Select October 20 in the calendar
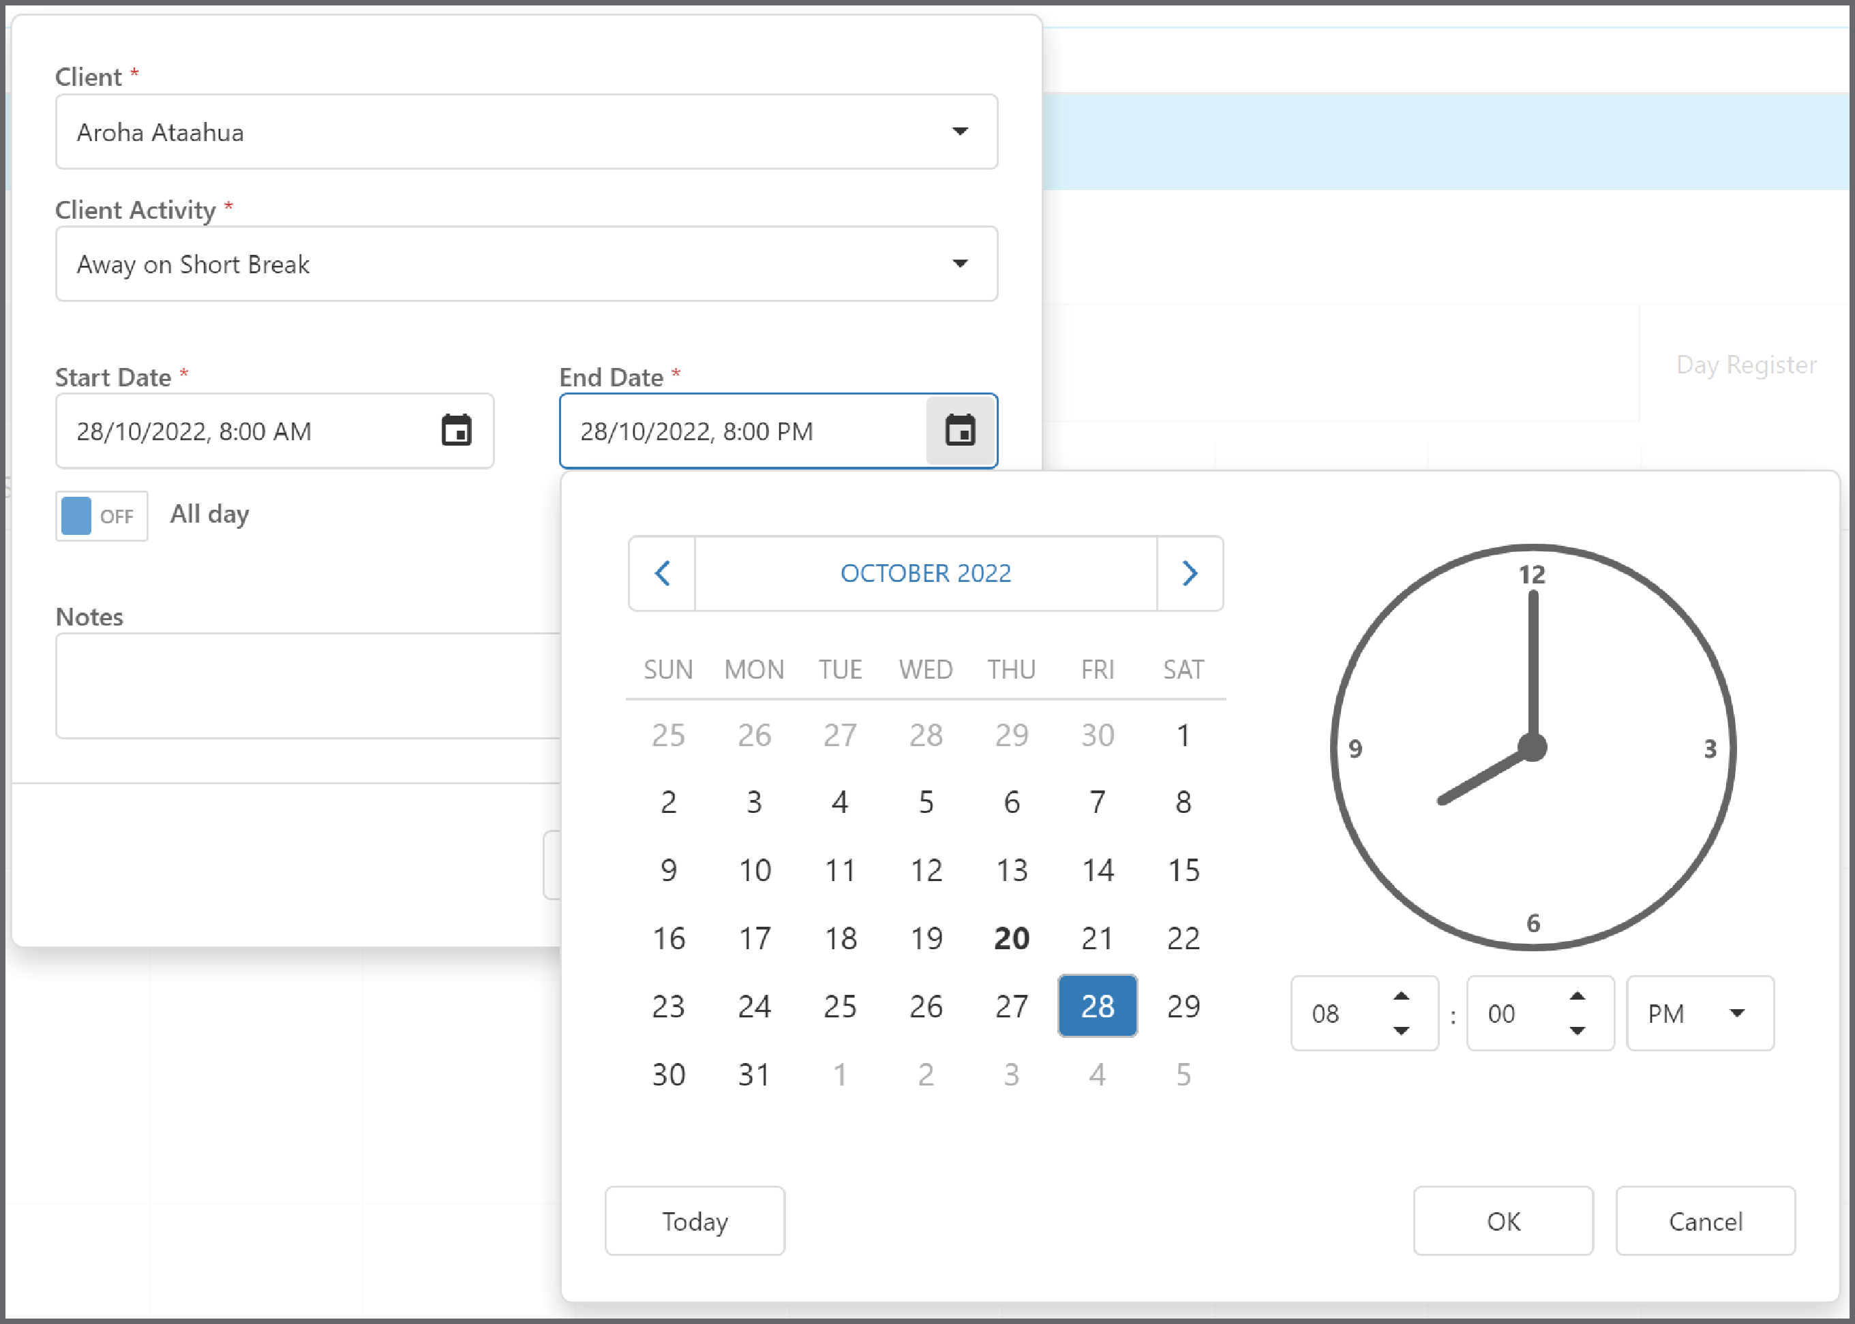The image size is (1855, 1324). tap(1012, 938)
